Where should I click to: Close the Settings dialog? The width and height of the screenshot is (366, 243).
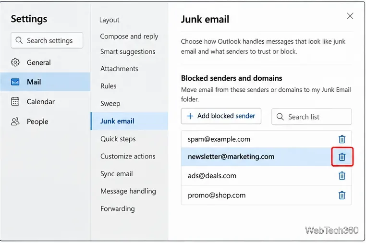tap(350, 16)
